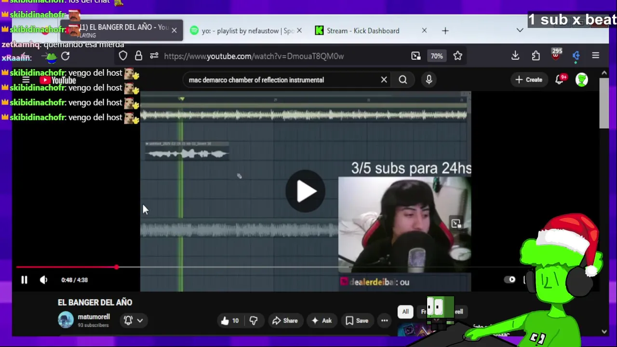The image size is (617, 347).
Task: Click scrollbar down arrow at bottom right
Action: coord(604,332)
